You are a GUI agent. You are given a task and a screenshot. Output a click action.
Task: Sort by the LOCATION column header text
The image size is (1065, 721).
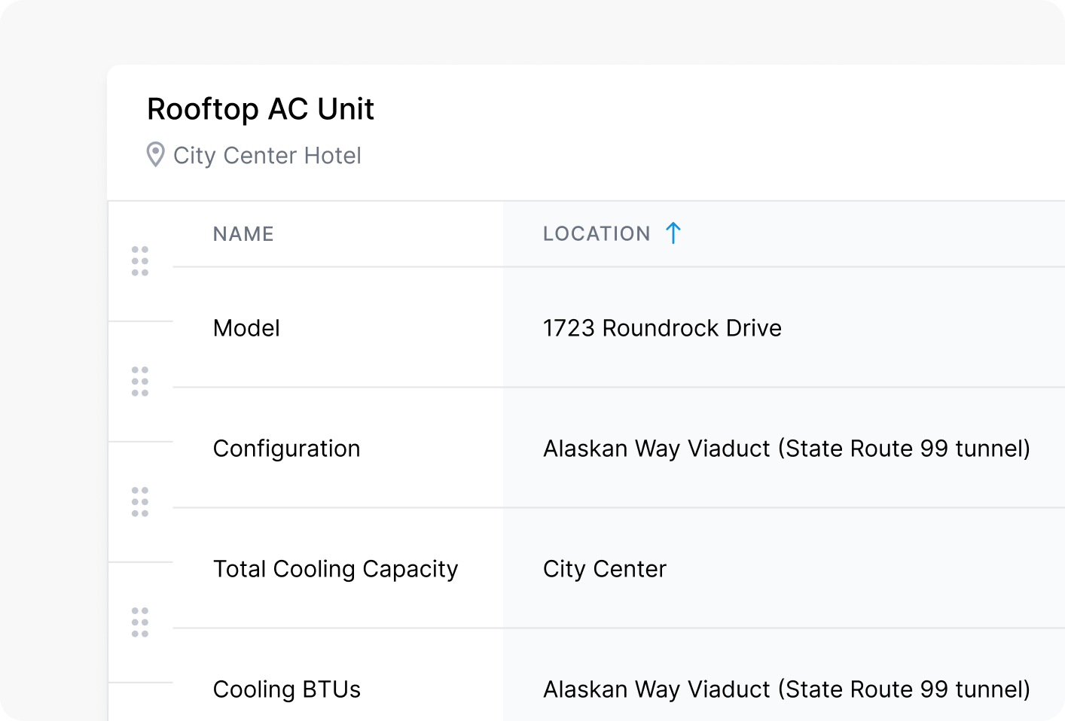pos(596,234)
